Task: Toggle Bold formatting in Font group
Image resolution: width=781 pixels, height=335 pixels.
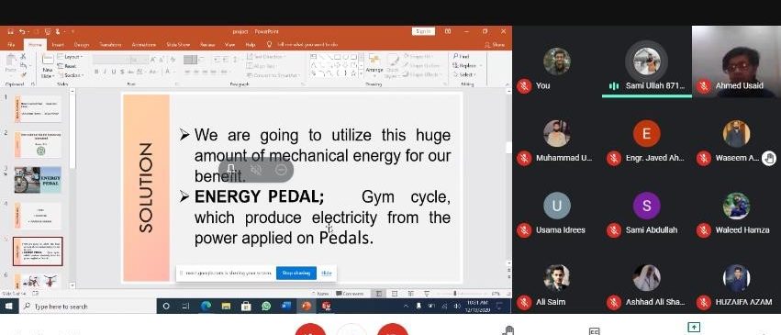Action: tap(96, 72)
